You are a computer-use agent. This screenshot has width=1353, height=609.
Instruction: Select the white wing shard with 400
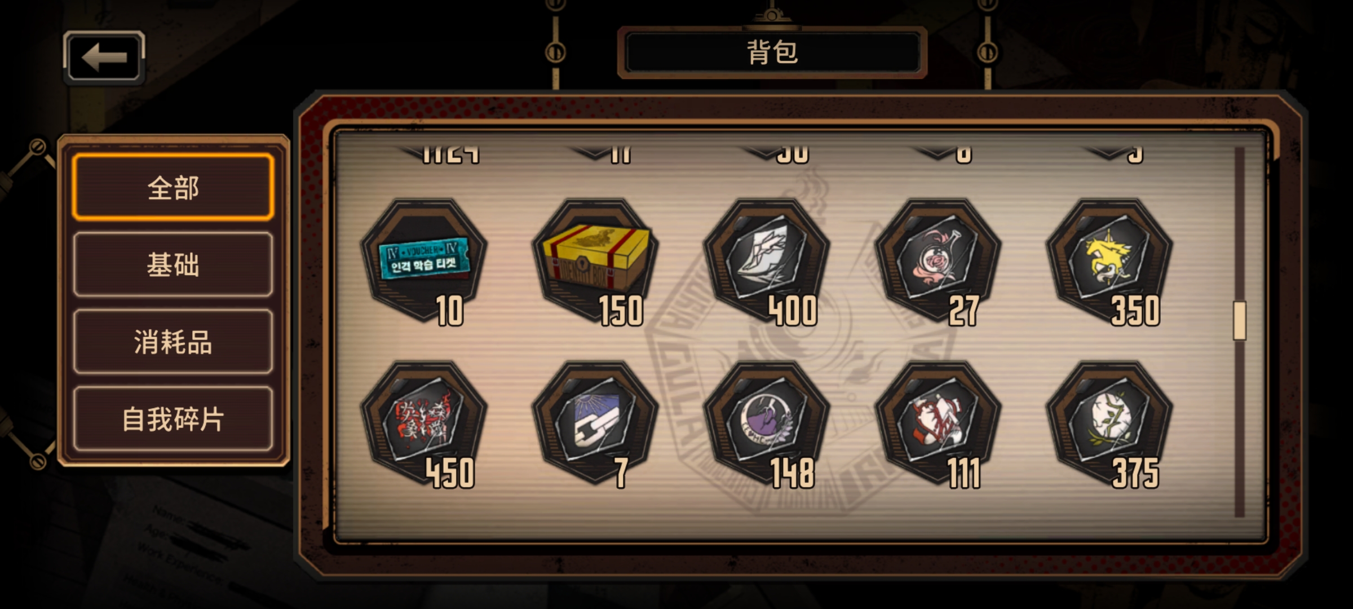point(767,261)
